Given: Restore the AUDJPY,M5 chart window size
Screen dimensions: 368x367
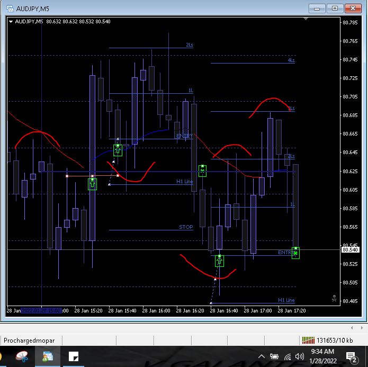Looking at the screenshot, I should pyautogui.click(x=335, y=8).
